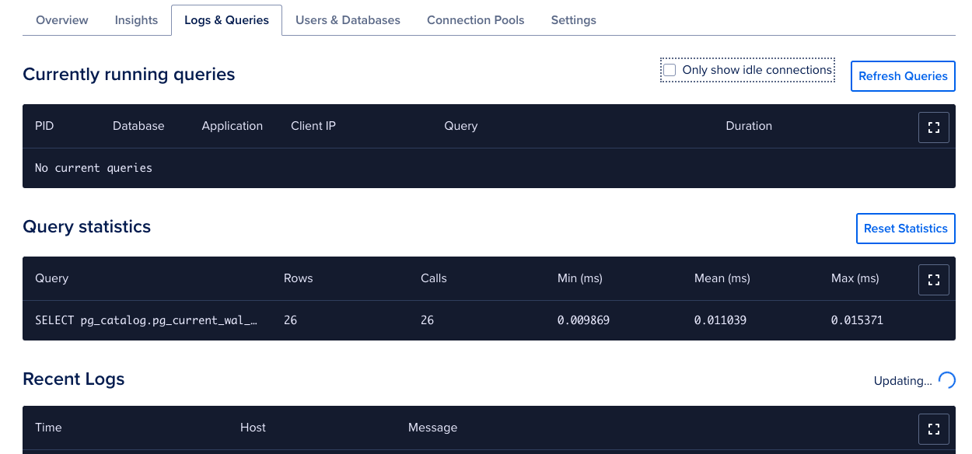972x454 pixels.
Task: Open the Overview tab
Action: 62,20
